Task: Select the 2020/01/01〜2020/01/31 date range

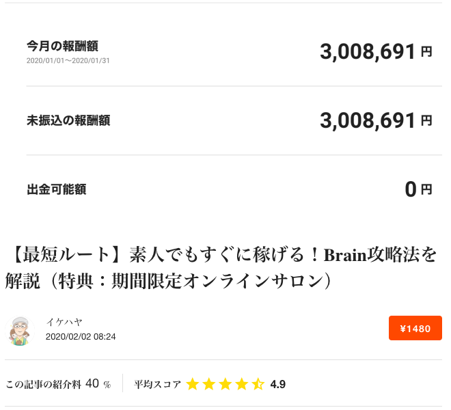Action: tap(68, 61)
